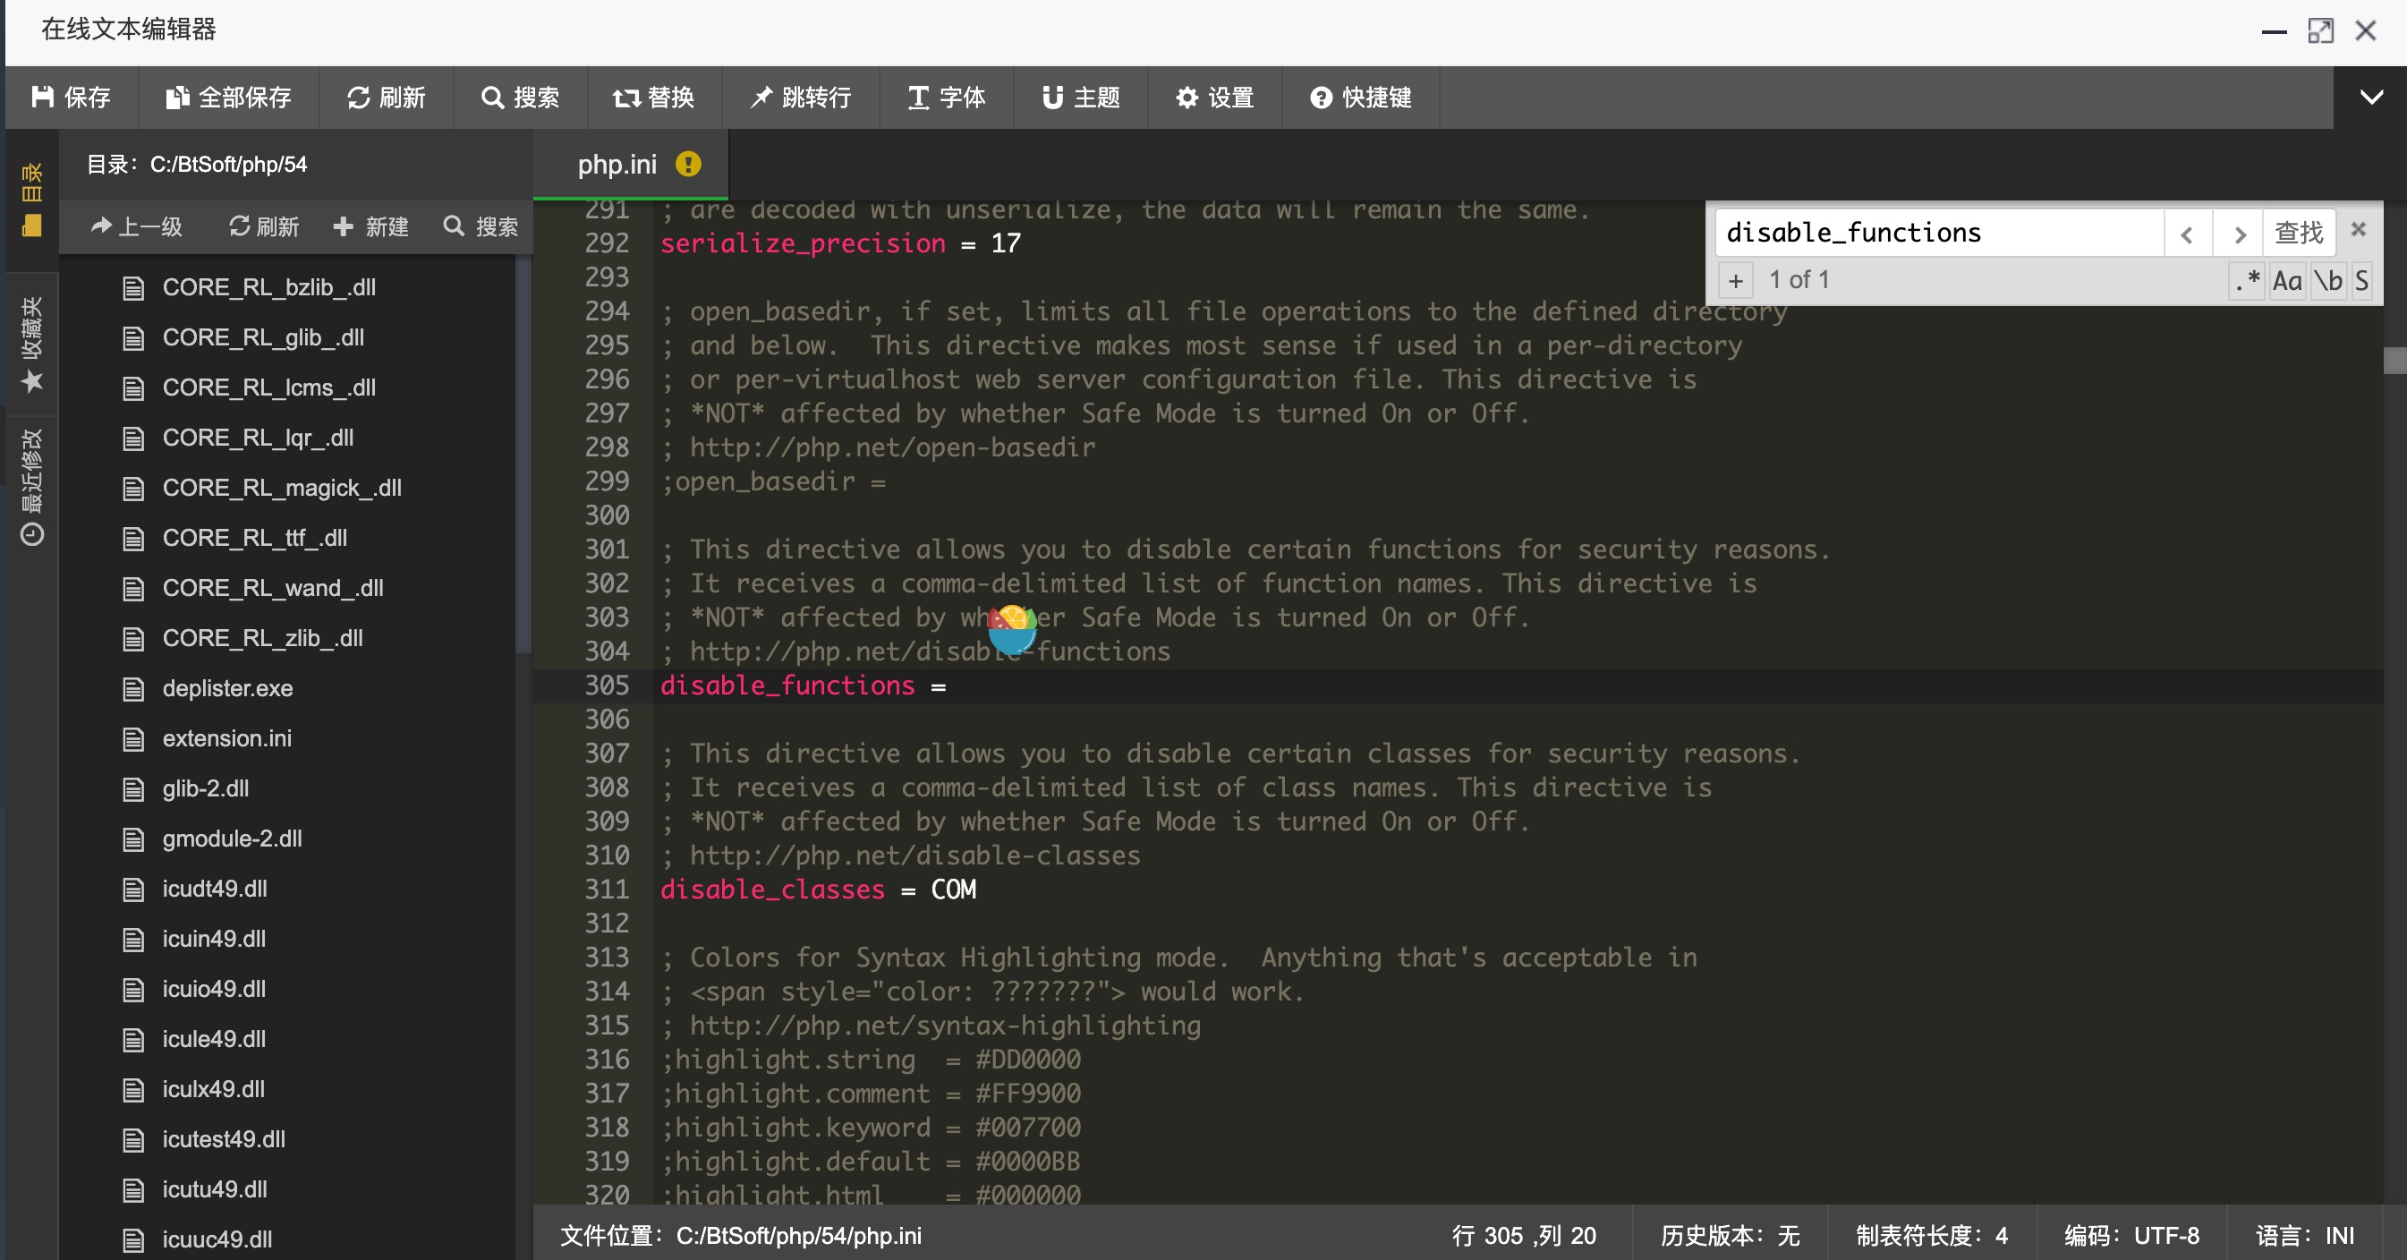Open file CORE_RL_ttf_.dll
This screenshot has width=2407, height=1260.
(x=255, y=538)
